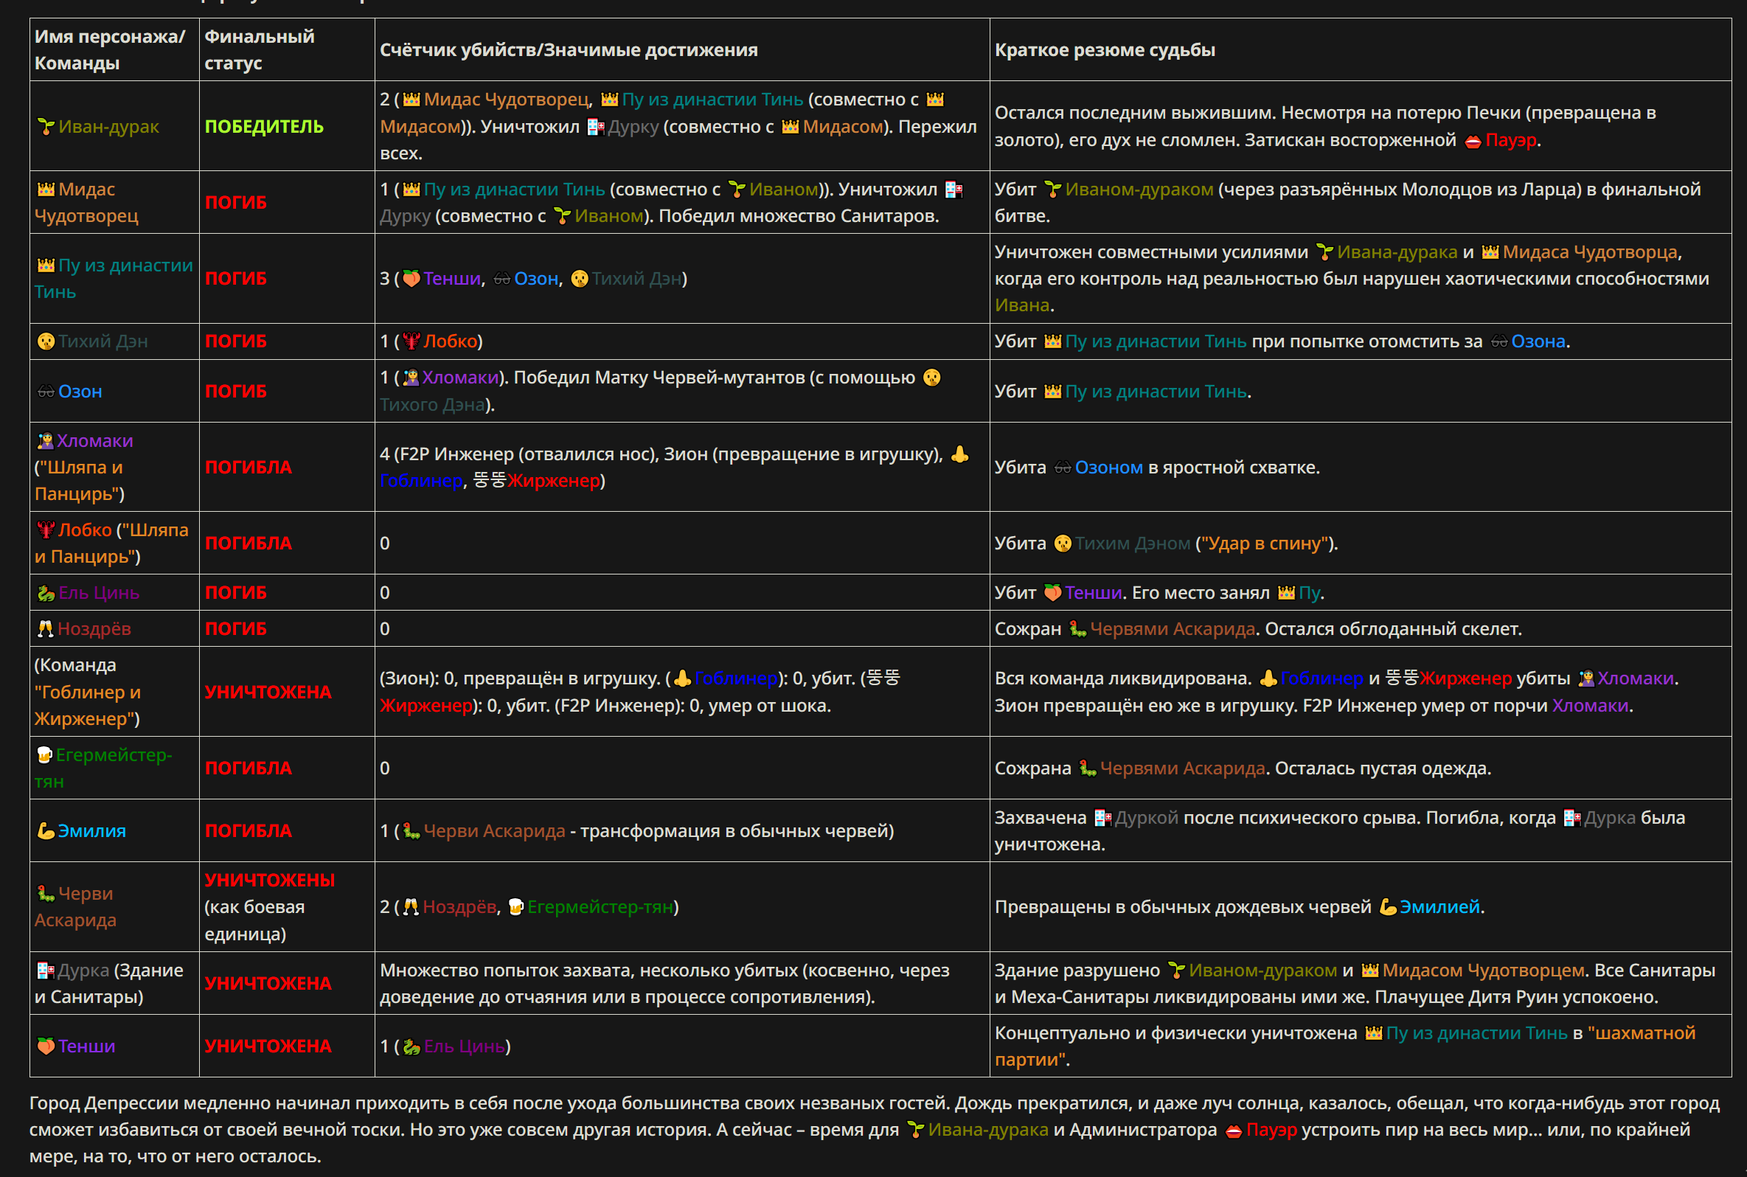
Task: Click the lobster emoji in Тихий Дэн's kill counter cell
Action: tap(411, 341)
